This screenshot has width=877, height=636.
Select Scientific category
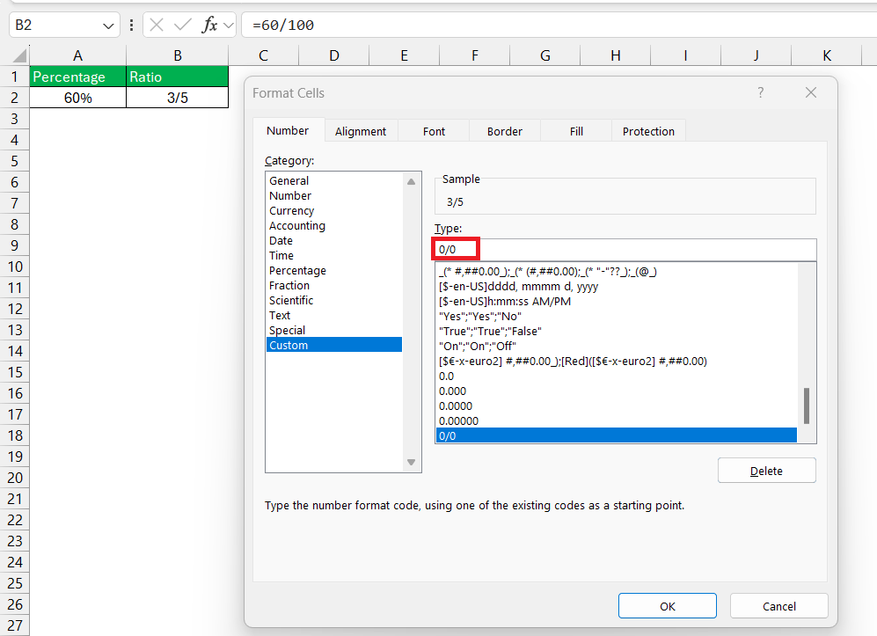334,300
